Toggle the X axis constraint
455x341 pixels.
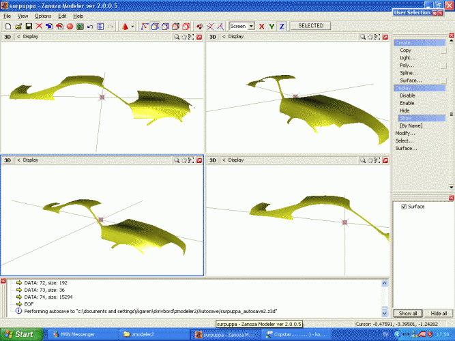[261, 27]
